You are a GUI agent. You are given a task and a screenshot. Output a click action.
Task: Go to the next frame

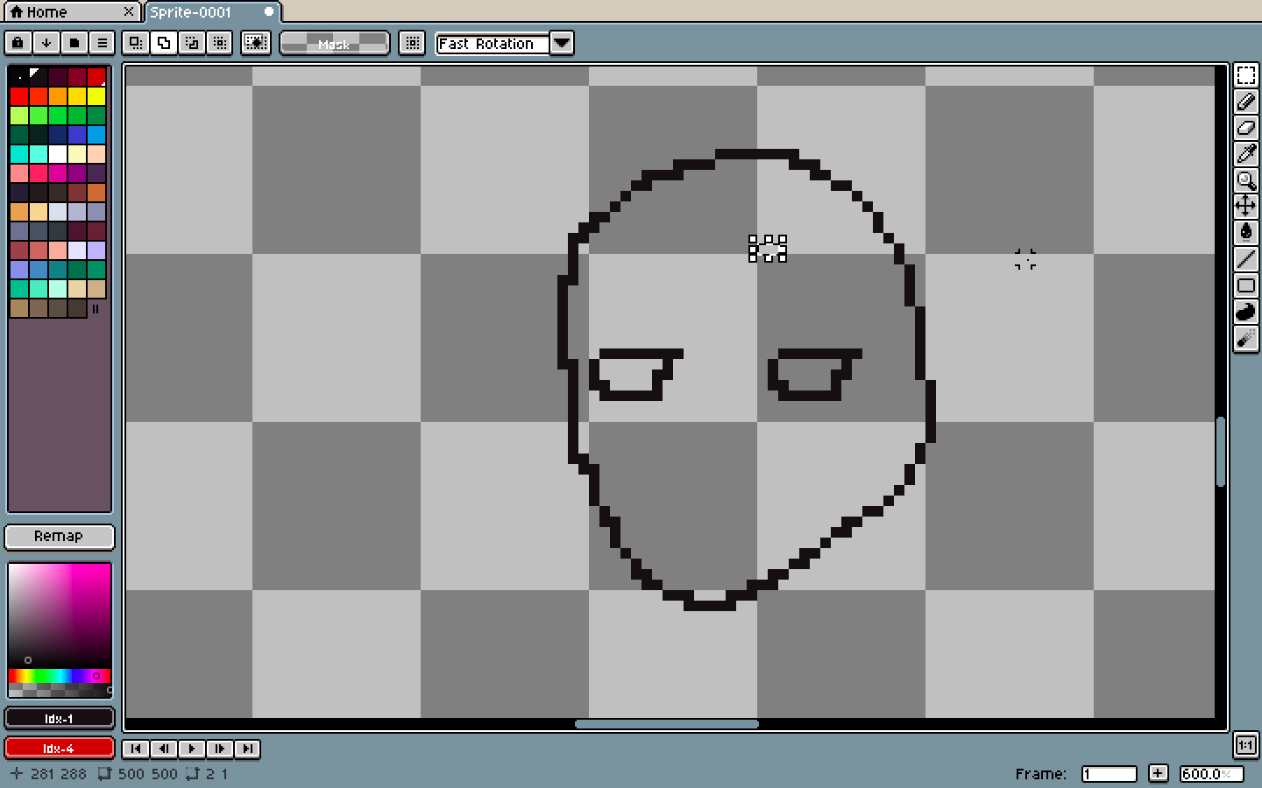coord(220,749)
